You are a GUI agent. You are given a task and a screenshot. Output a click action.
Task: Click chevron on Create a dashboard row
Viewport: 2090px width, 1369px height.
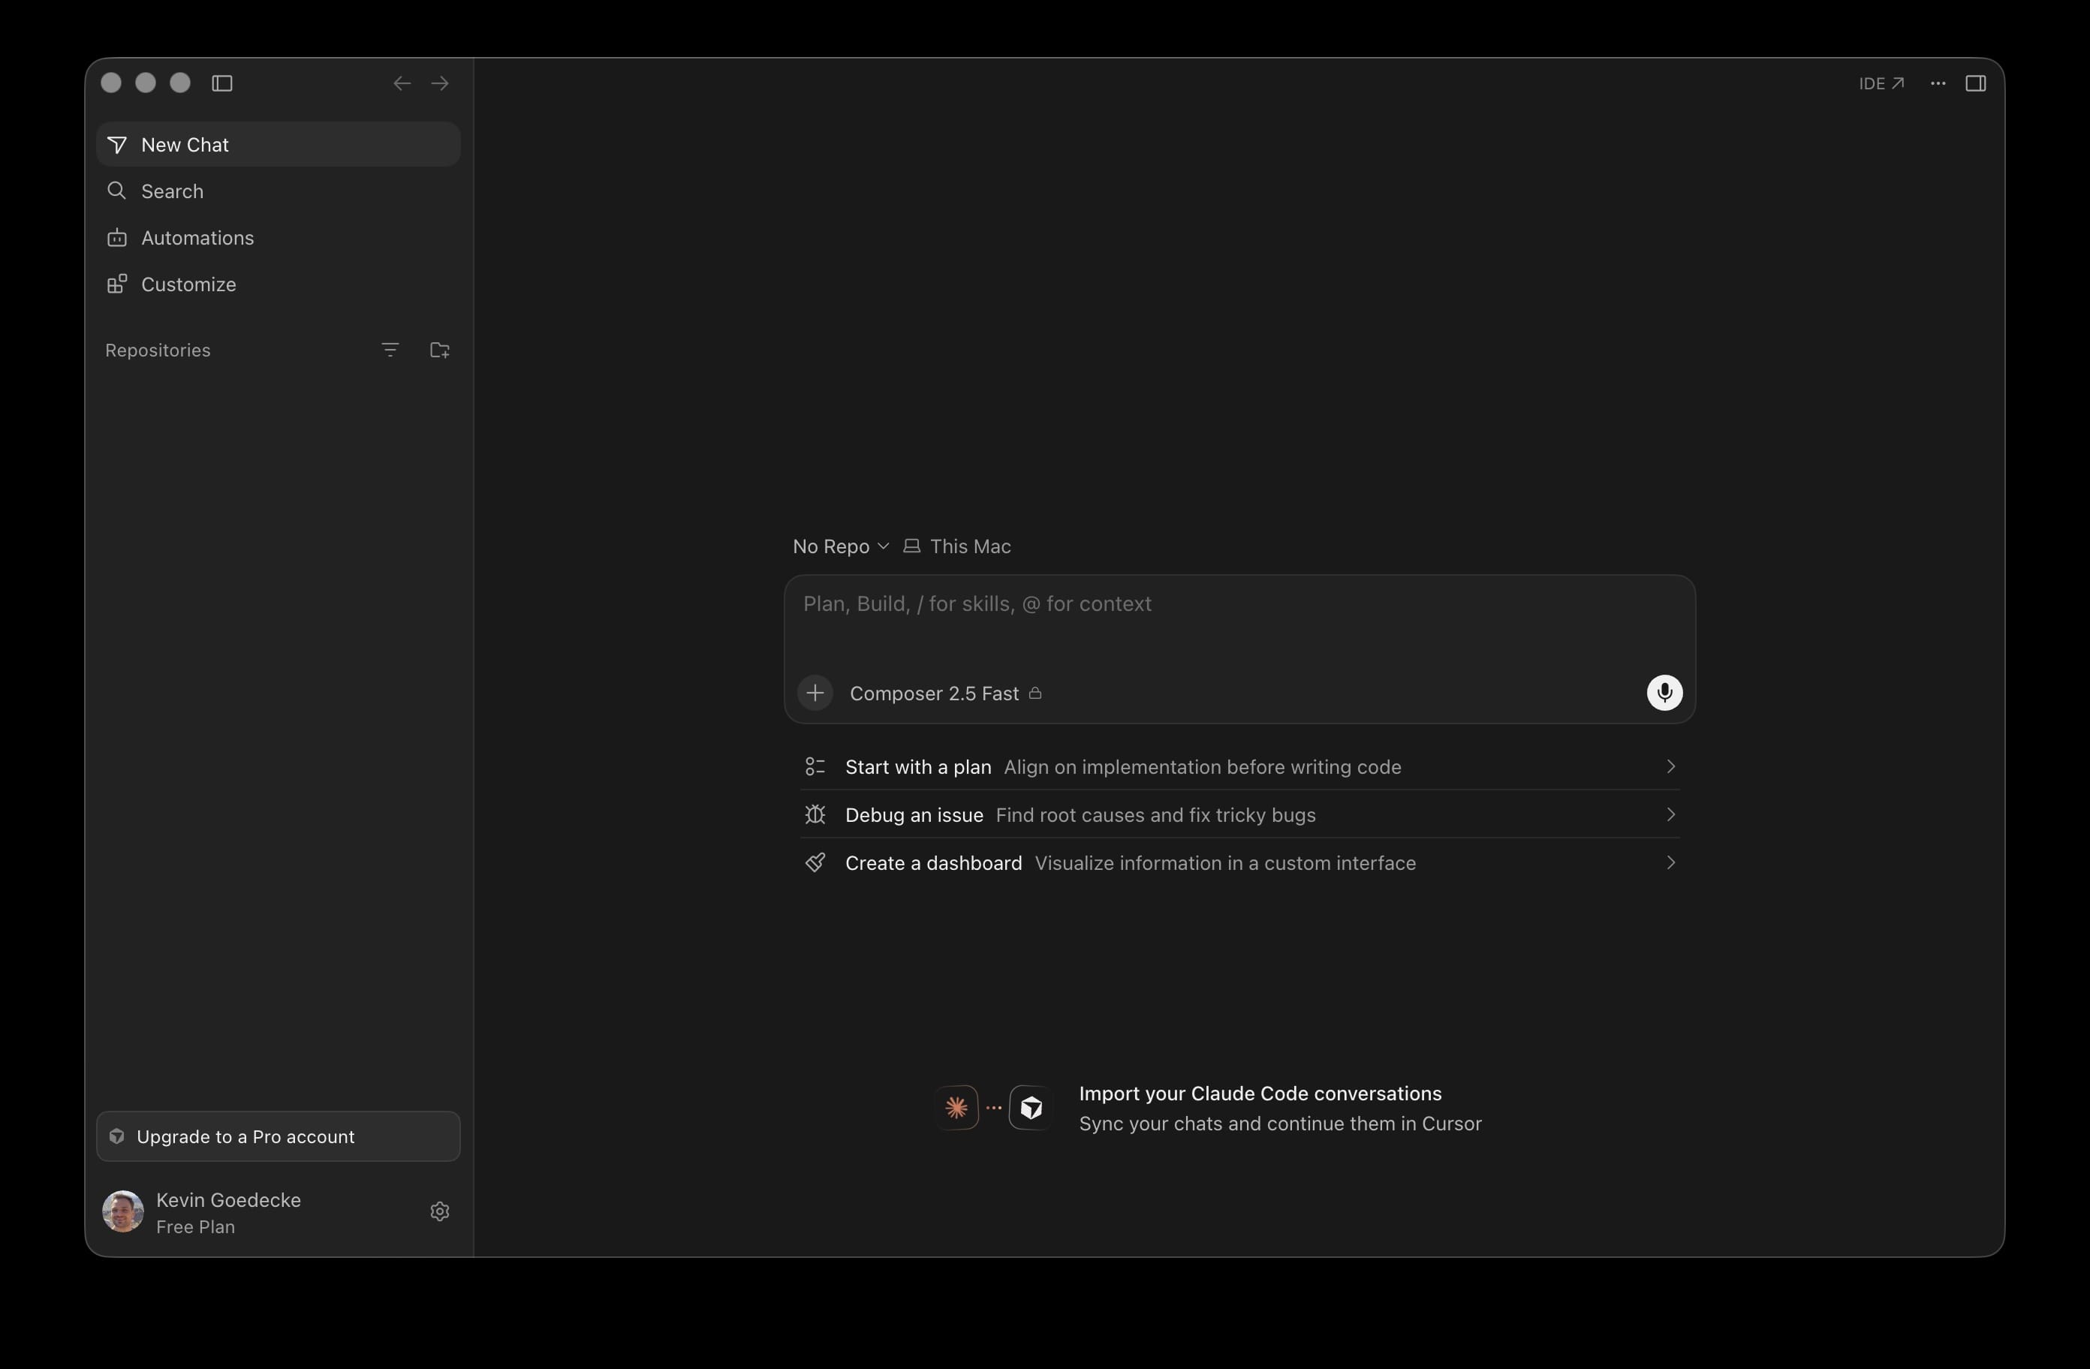1670,863
